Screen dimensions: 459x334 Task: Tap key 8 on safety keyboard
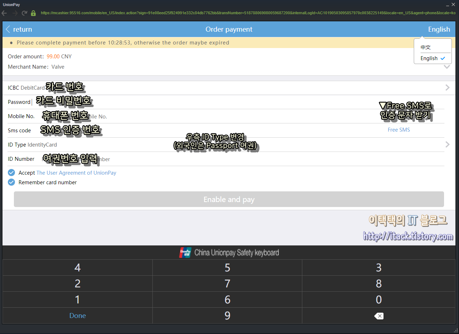click(x=379, y=283)
